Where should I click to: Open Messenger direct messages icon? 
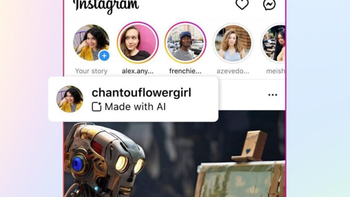pos(269,4)
